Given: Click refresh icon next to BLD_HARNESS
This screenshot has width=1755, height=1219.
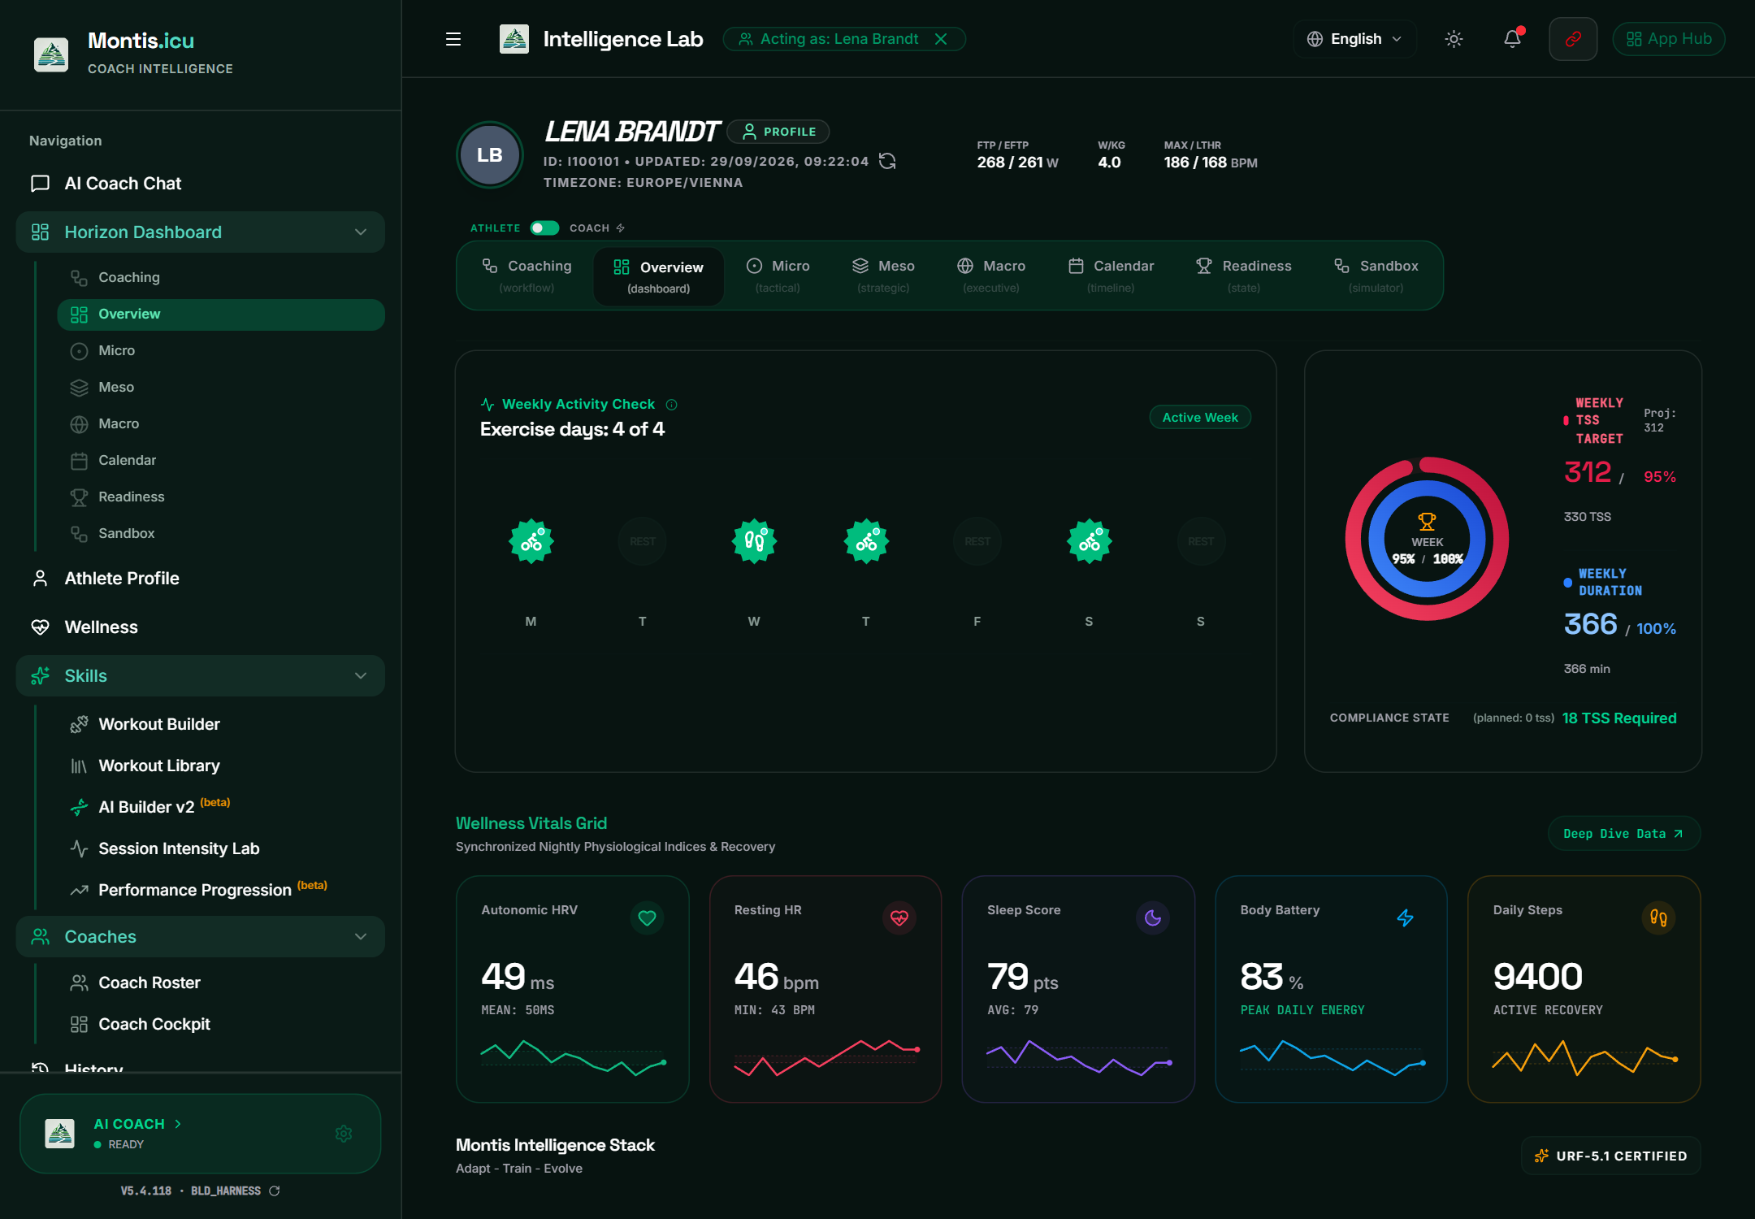Looking at the screenshot, I should (275, 1191).
